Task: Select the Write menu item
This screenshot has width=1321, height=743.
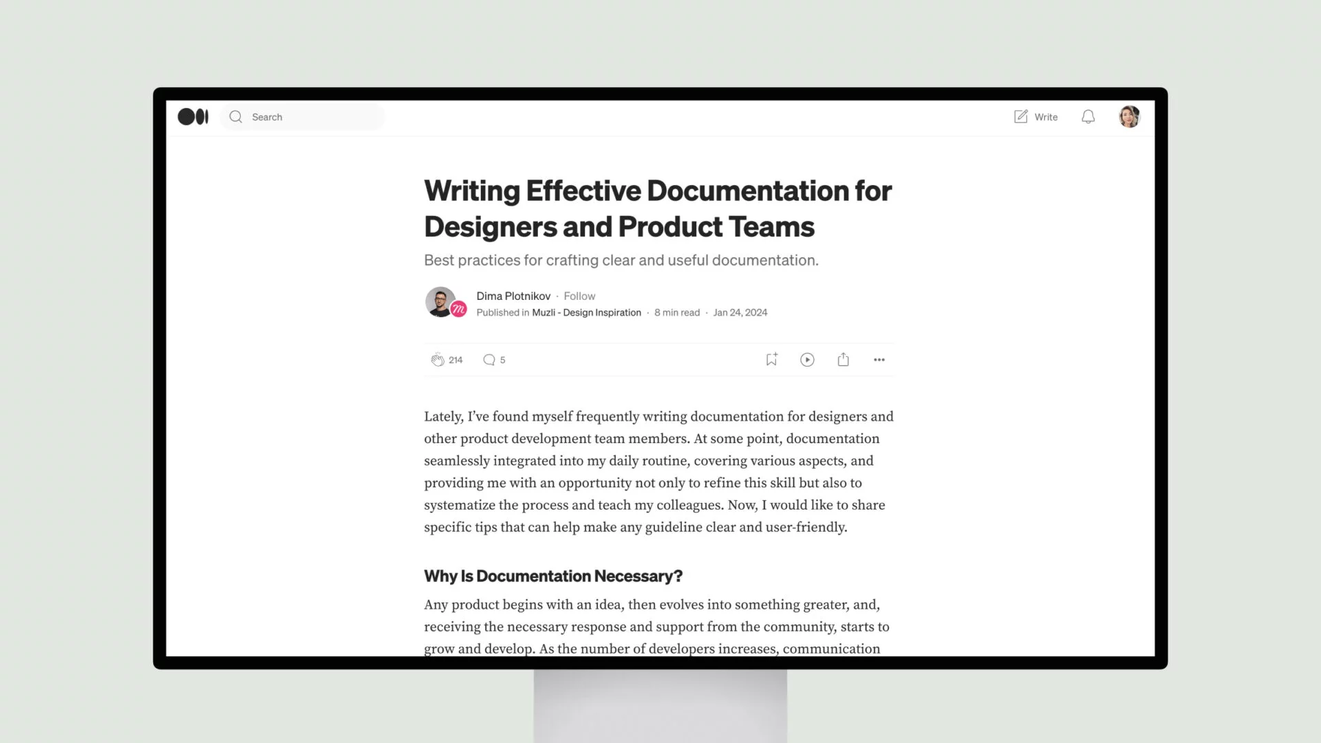Action: tap(1035, 116)
